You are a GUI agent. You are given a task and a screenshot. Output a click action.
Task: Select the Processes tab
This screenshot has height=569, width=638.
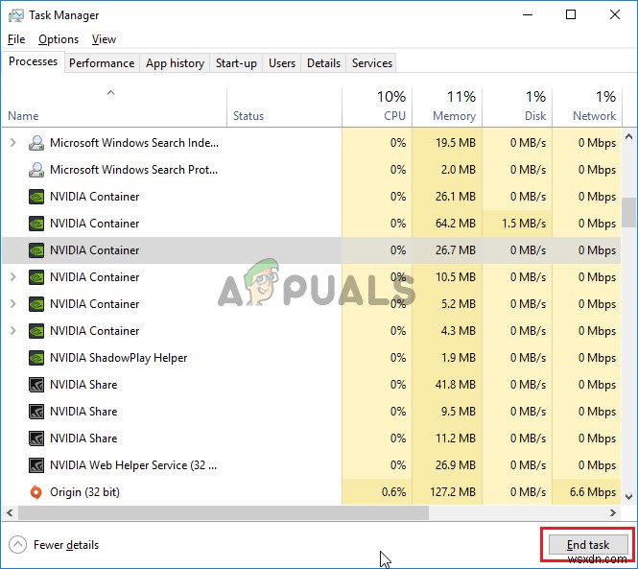(33, 61)
